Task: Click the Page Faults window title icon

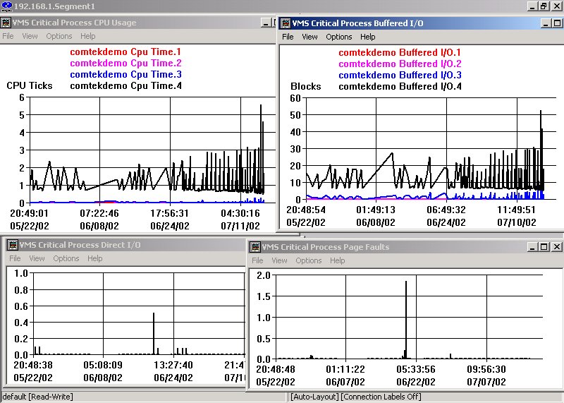Action: 255,247
